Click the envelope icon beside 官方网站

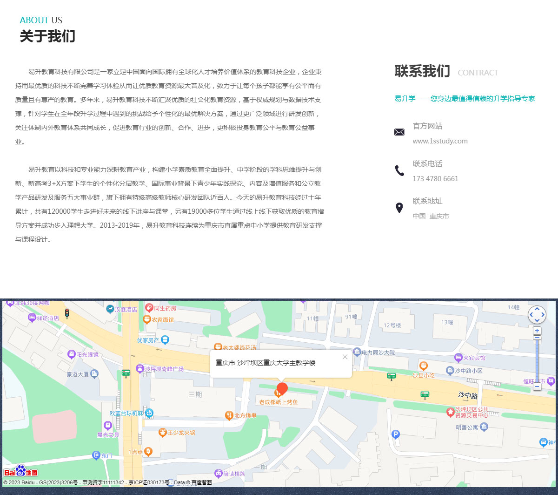[x=399, y=132]
